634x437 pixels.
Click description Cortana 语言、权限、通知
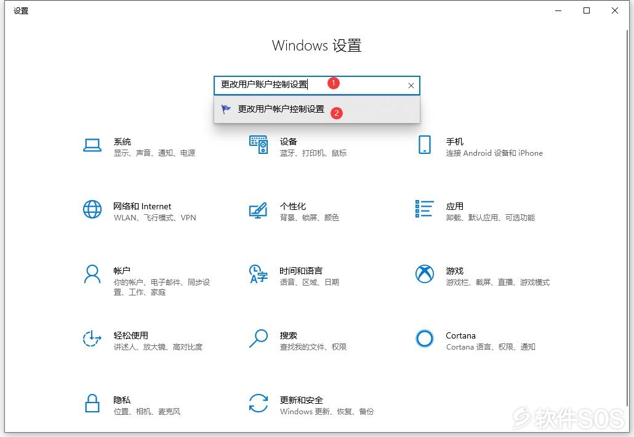(491, 347)
